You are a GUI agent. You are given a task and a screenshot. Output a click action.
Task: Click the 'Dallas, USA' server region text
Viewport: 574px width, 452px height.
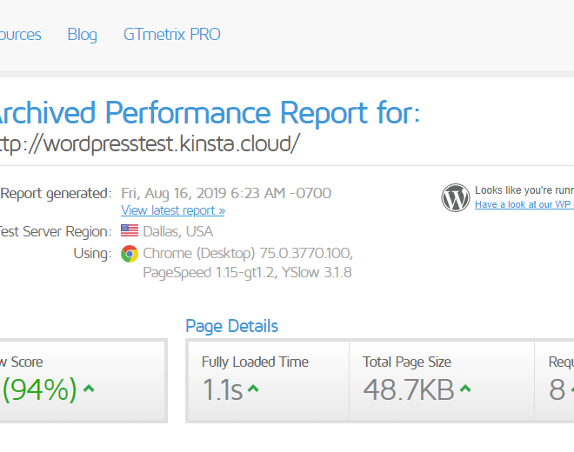pyautogui.click(x=178, y=231)
